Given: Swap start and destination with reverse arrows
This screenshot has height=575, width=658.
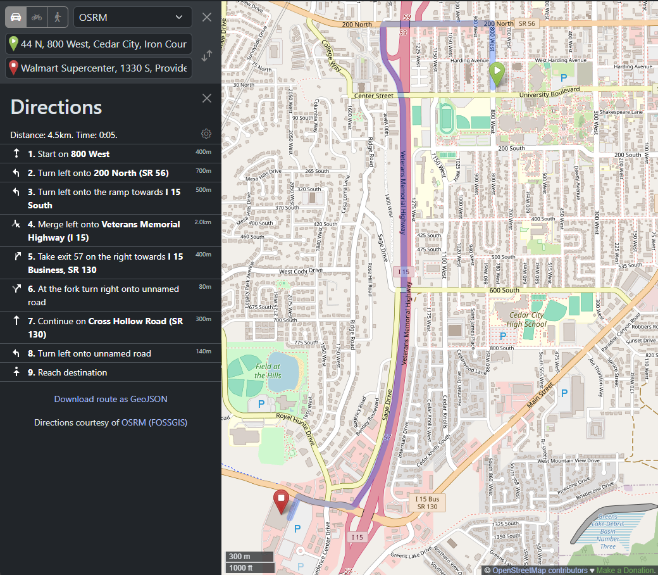Looking at the screenshot, I should pyautogui.click(x=206, y=56).
